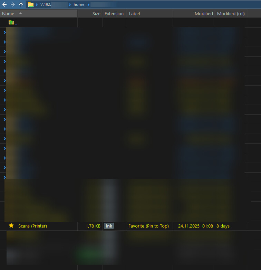
Task: Click the star icon beside Scans (Printer)
Action: [x=11, y=226]
